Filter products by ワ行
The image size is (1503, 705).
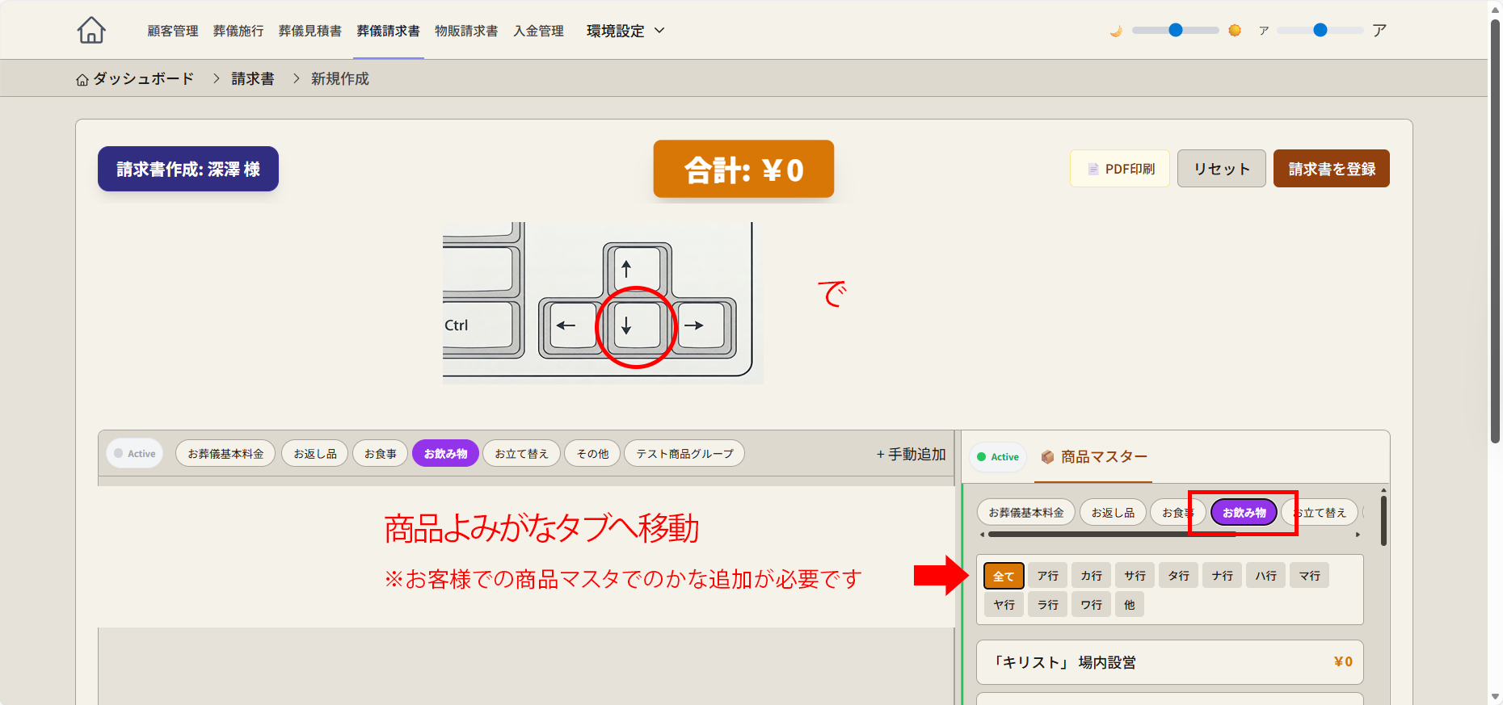pyautogui.click(x=1092, y=604)
